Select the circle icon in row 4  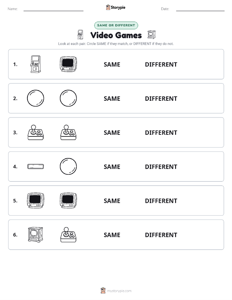[68, 166]
